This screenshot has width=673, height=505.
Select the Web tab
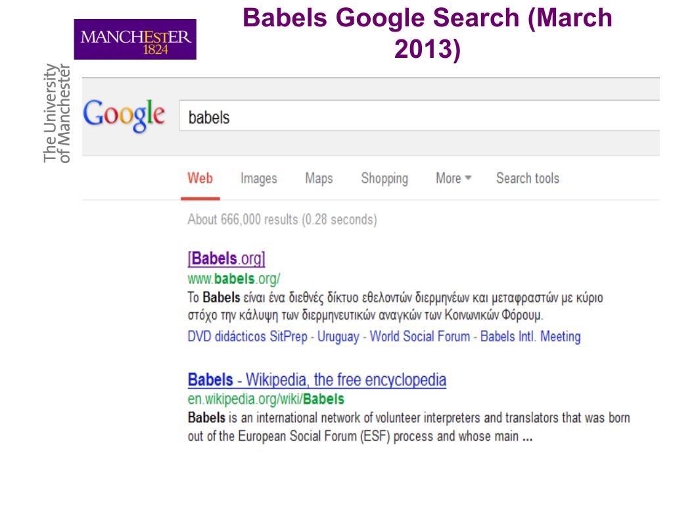click(x=200, y=178)
